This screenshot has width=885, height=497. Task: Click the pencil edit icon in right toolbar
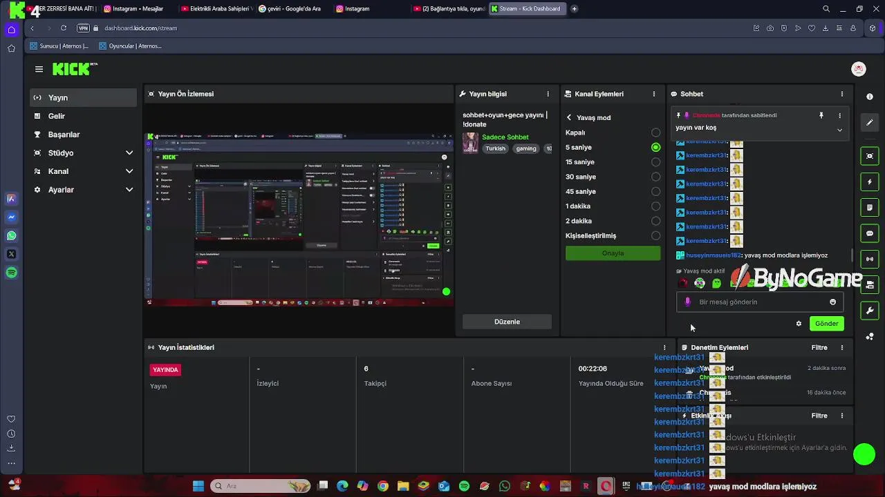click(870, 122)
